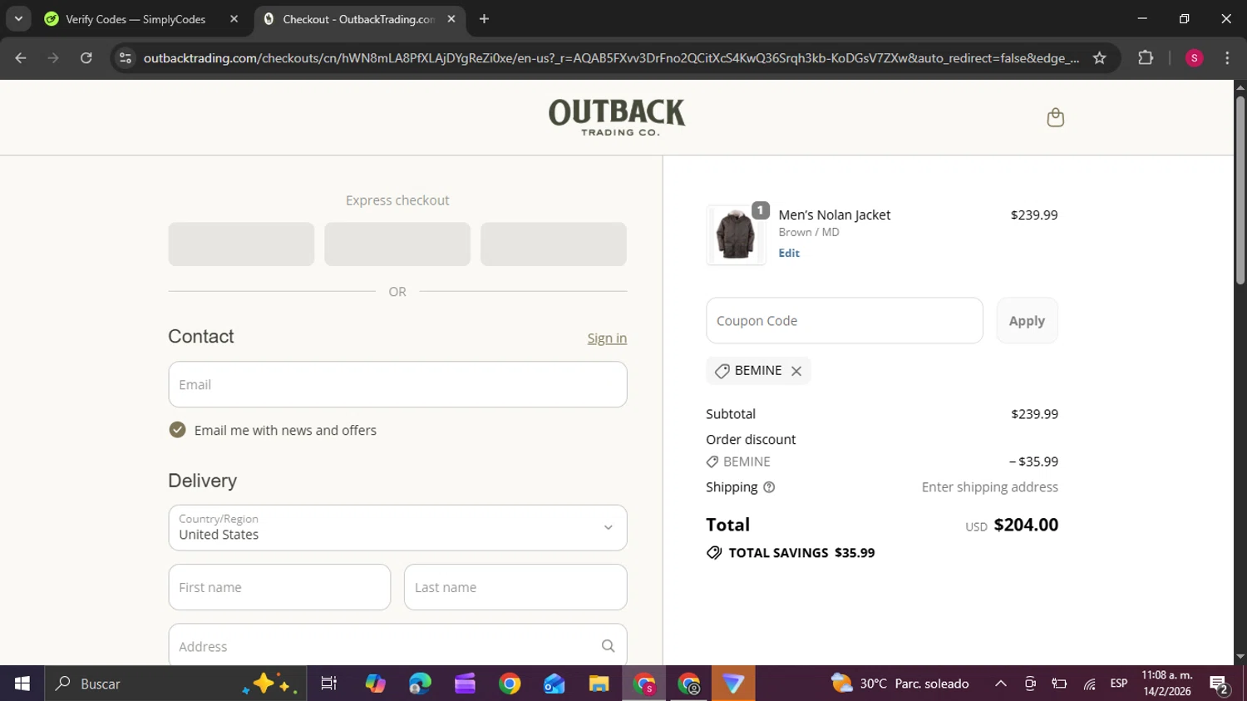Click the browser address bar URL
The height and width of the screenshot is (701, 1247).
[611, 57]
